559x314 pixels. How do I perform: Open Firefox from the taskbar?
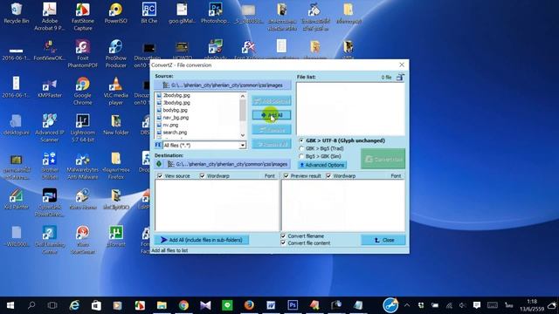(x=249, y=305)
